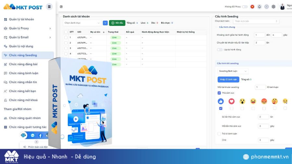The height and width of the screenshot is (164, 292).
Task: Click the Chuyển tài khoản nếu lỗi field
Action: [260, 42]
